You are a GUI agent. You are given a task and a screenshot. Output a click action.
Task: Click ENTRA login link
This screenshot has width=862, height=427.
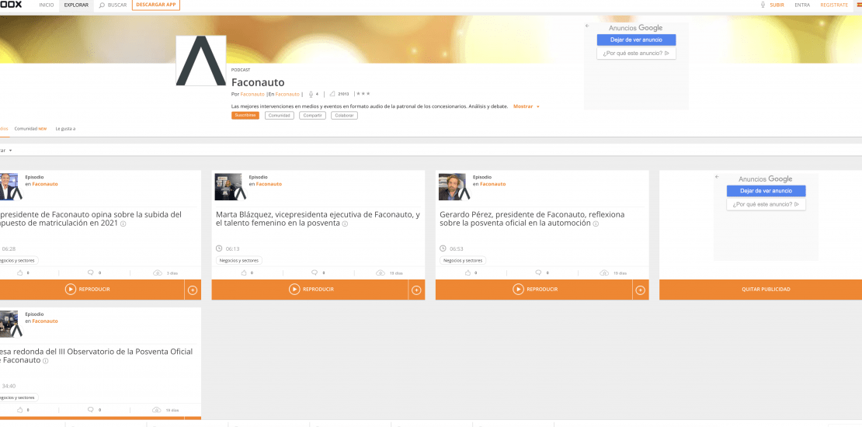coord(802,5)
